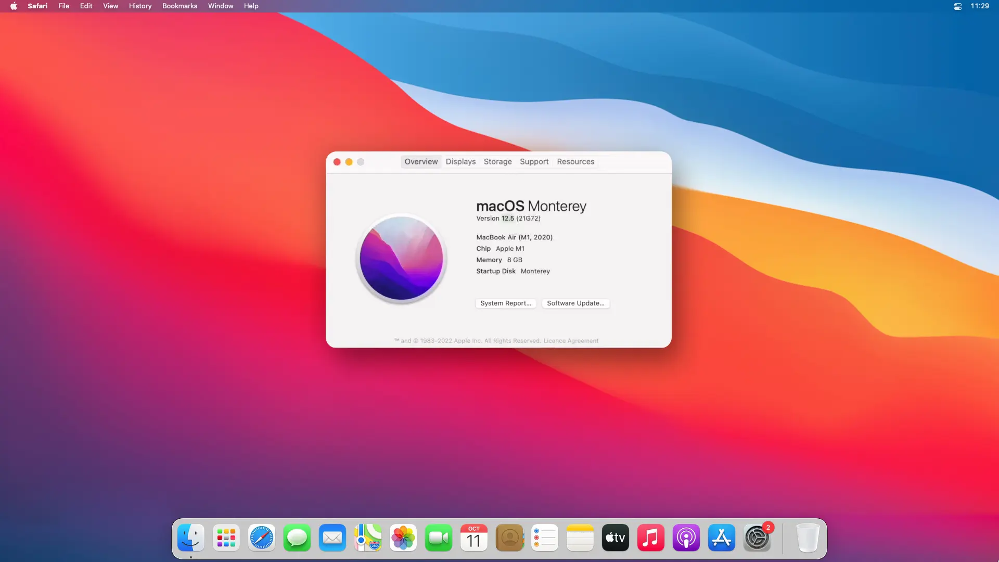Open the Trash in the Dock
The image size is (999, 562).
(808, 538)
